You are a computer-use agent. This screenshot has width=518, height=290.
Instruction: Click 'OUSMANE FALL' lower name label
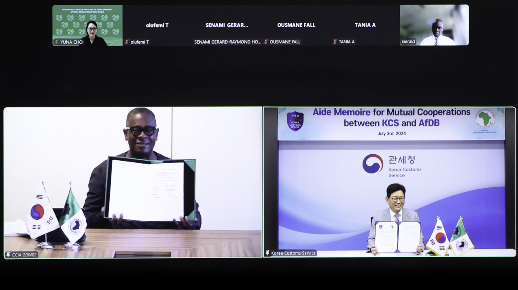point(285,42)
